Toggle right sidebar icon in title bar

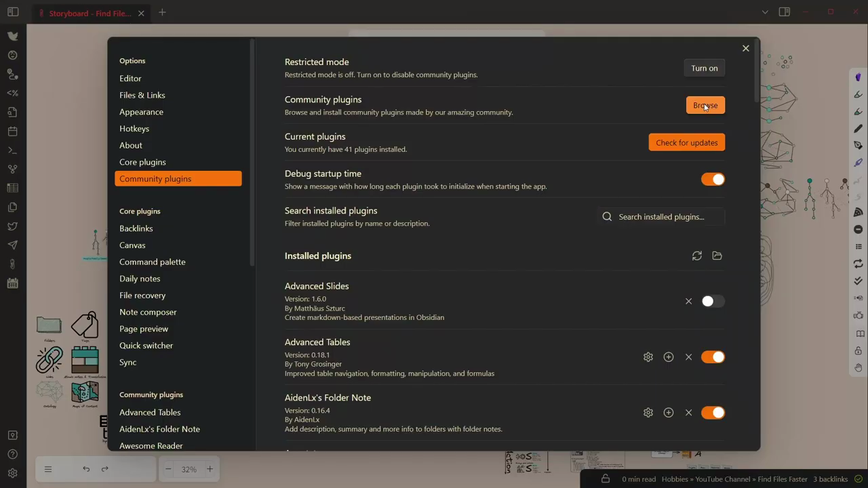(785, 12)
